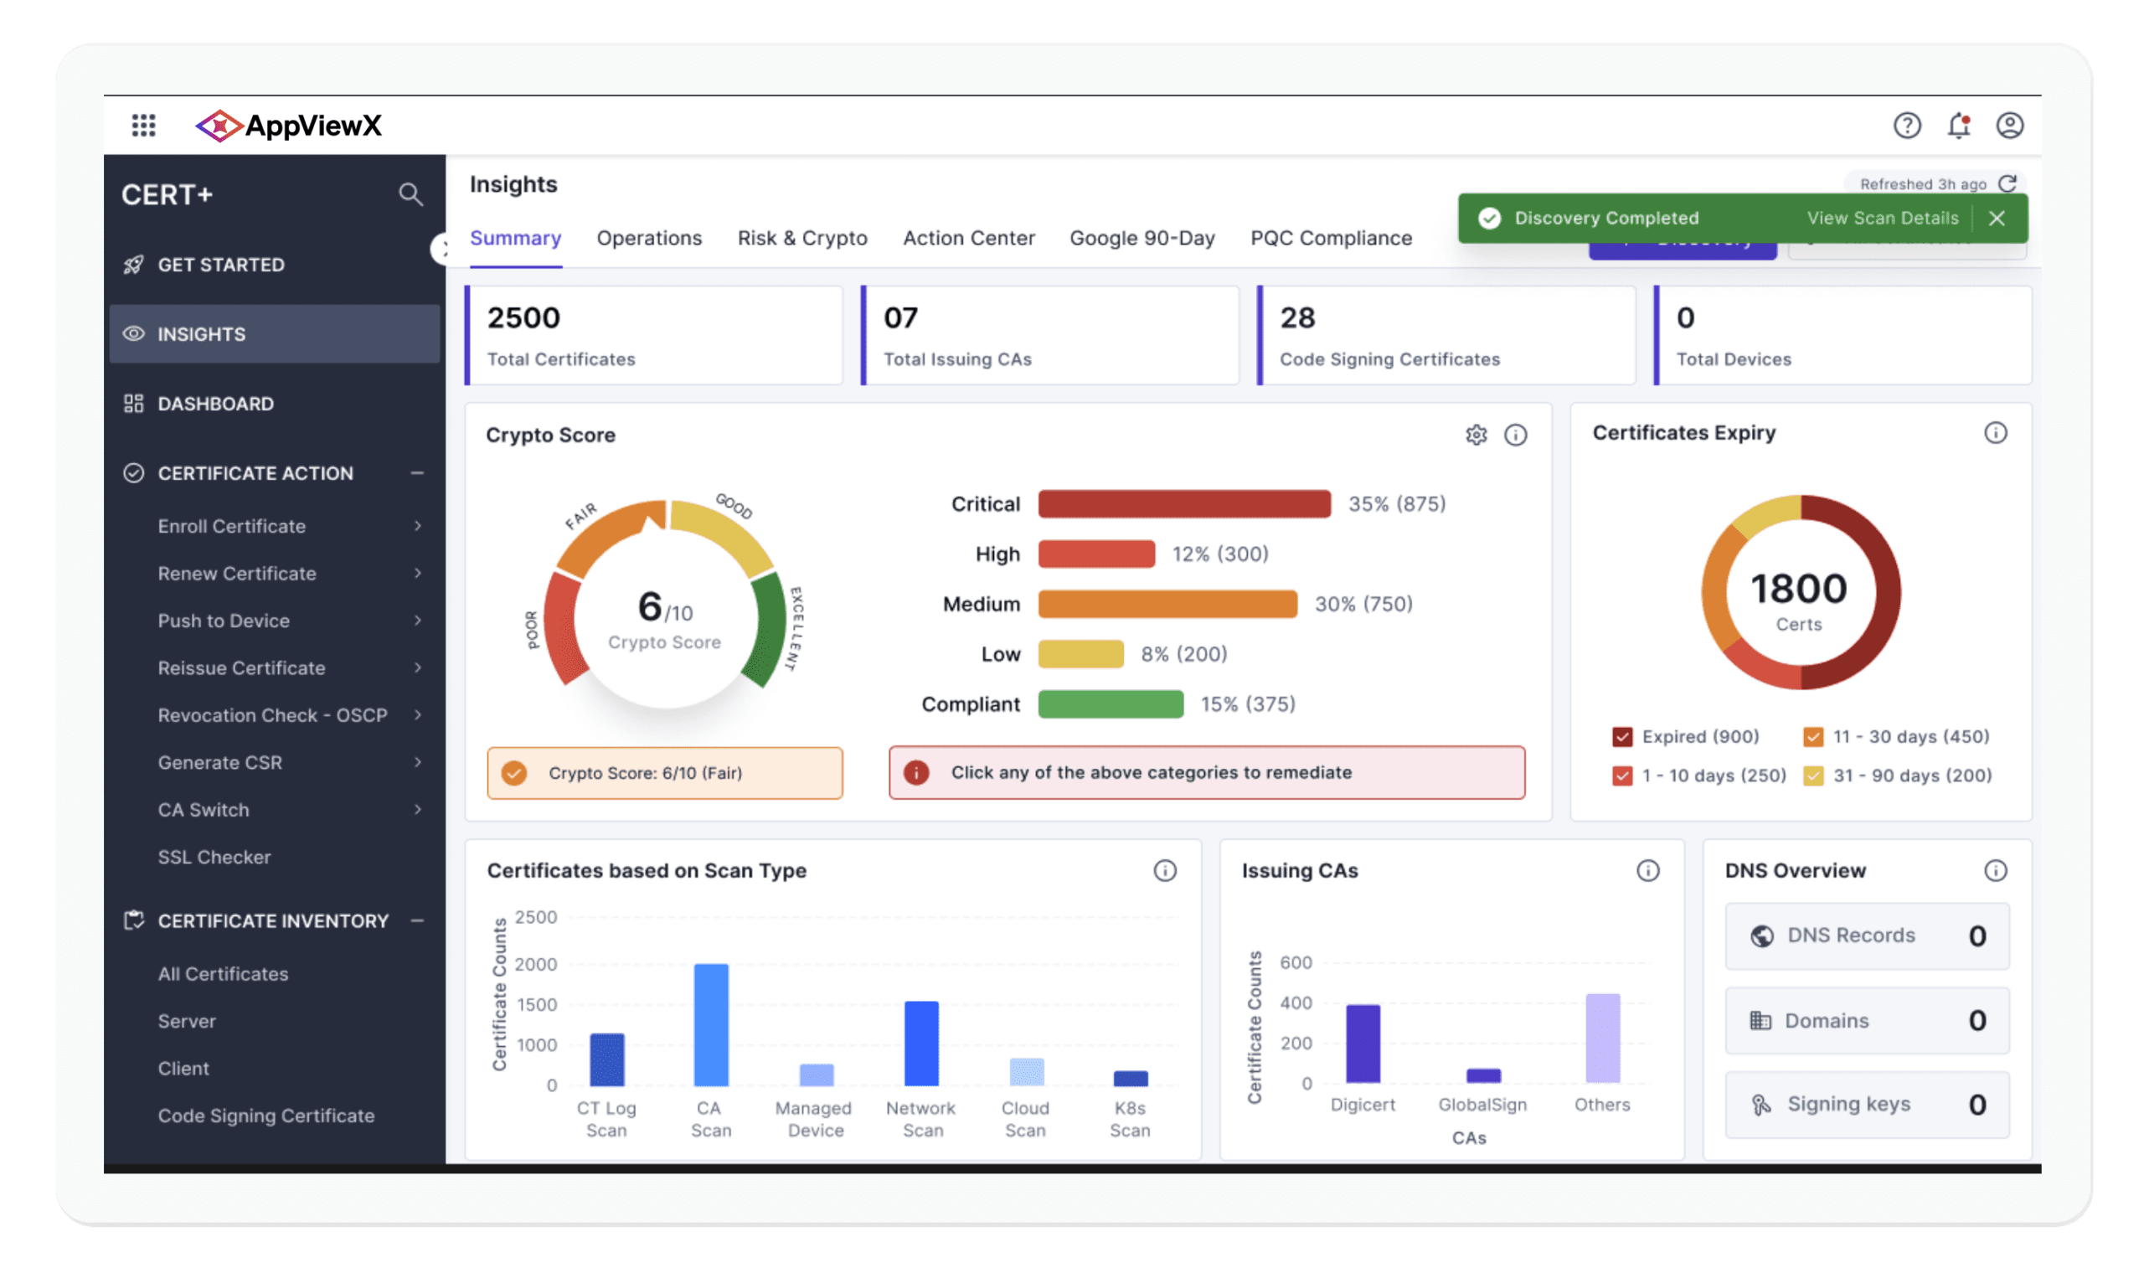Expand CA Switch chevron
Screen dimensions: 2144x1273
tap(418, 809)
